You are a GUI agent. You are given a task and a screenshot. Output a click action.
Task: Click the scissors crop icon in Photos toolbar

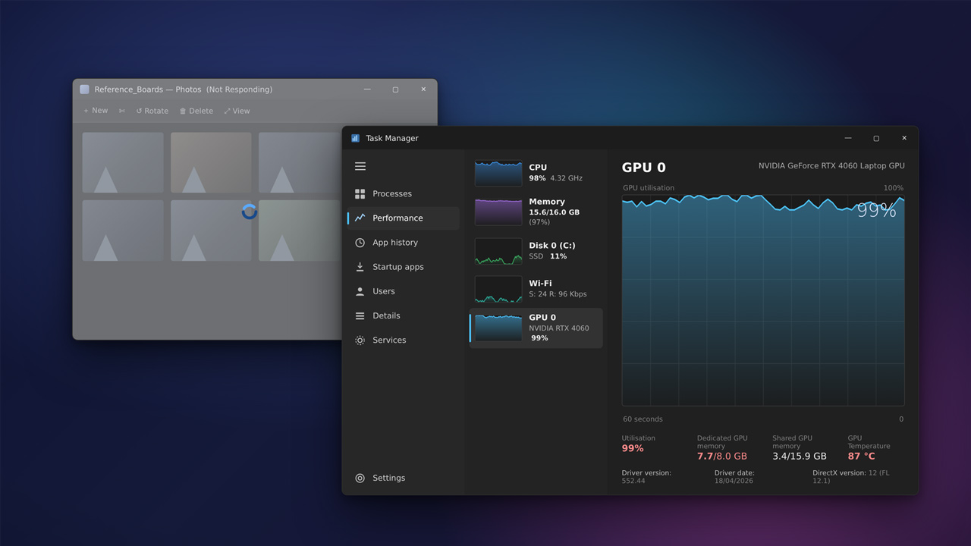(x=121, y=111)
